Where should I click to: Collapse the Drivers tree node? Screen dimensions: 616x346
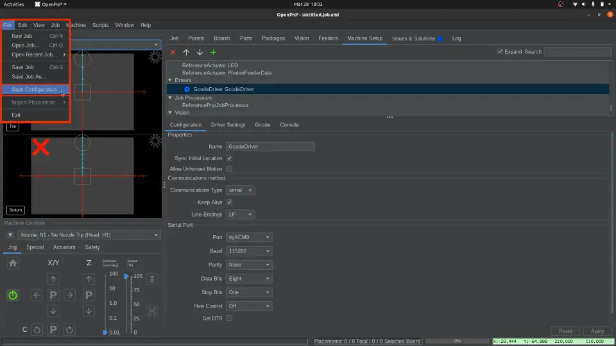click(x=170, y=80)
